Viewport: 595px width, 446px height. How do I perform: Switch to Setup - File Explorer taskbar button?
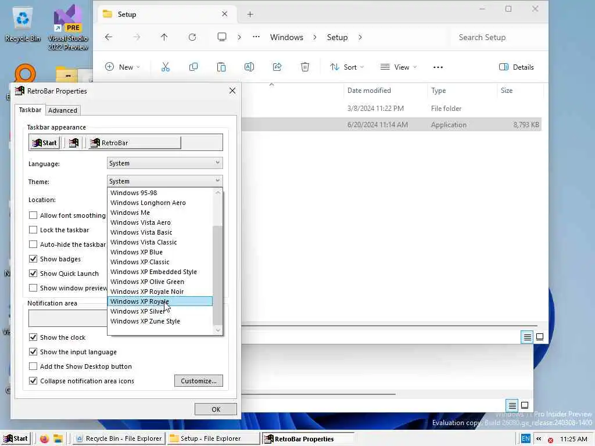tap(214, 439)
